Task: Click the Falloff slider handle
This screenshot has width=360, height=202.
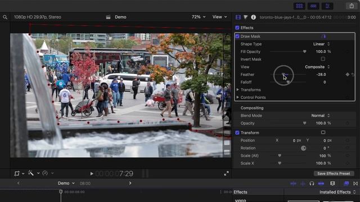Action: pyautogui.click(x=288, y=82)
